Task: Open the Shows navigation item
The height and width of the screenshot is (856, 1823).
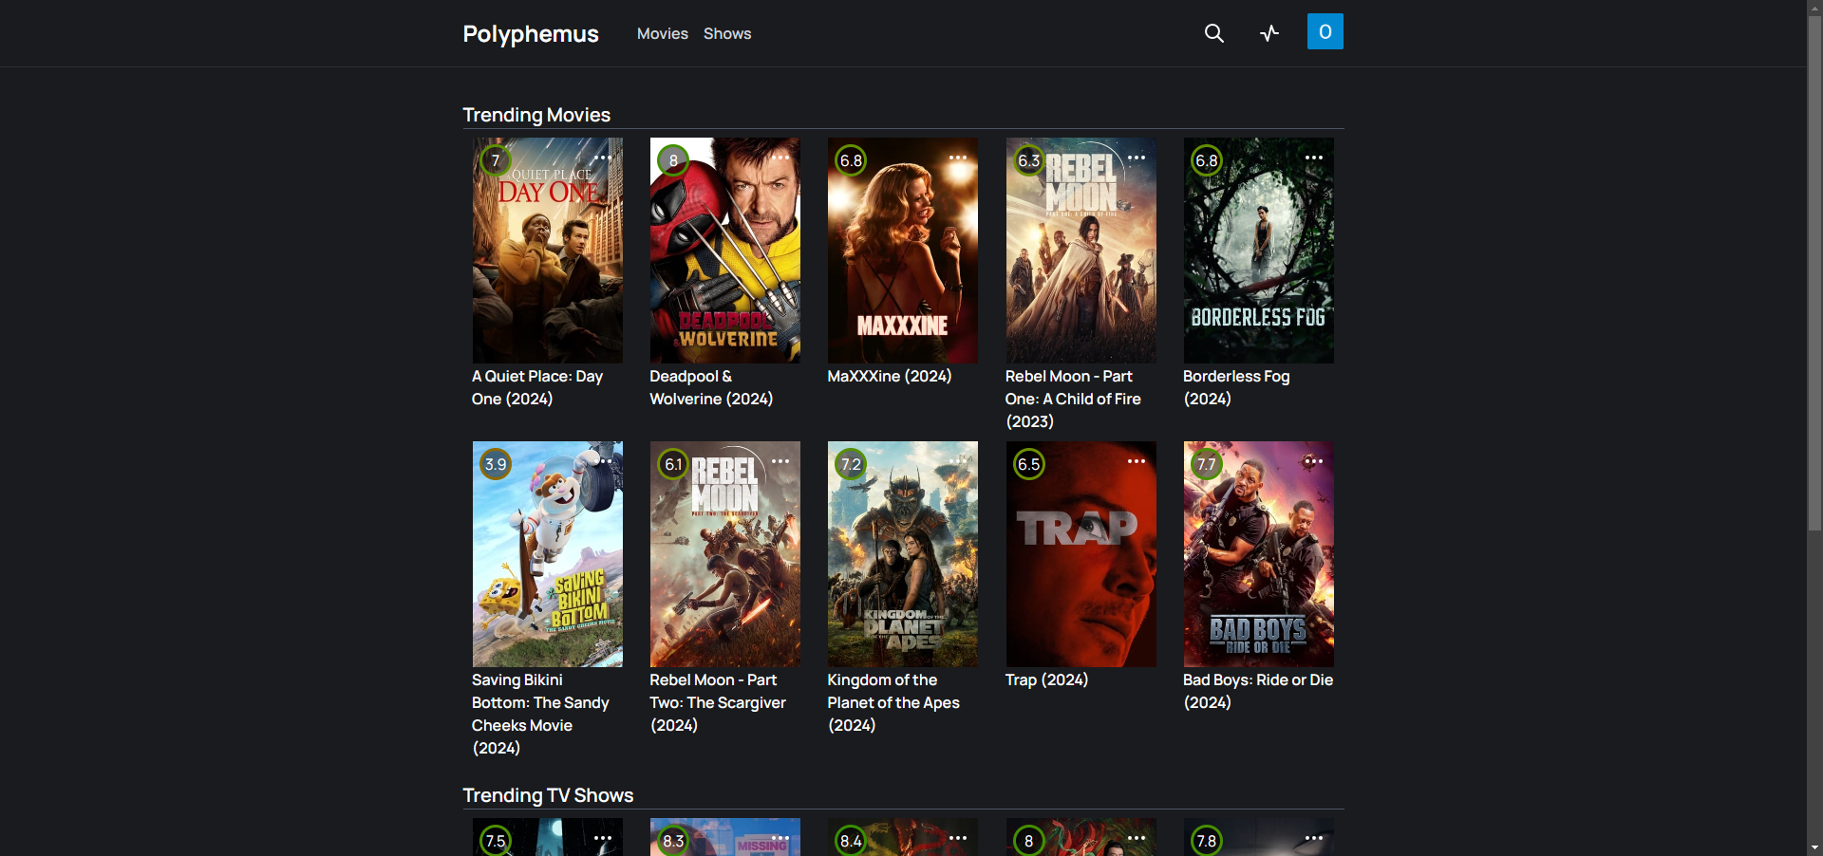Action: tap(727, 33)
